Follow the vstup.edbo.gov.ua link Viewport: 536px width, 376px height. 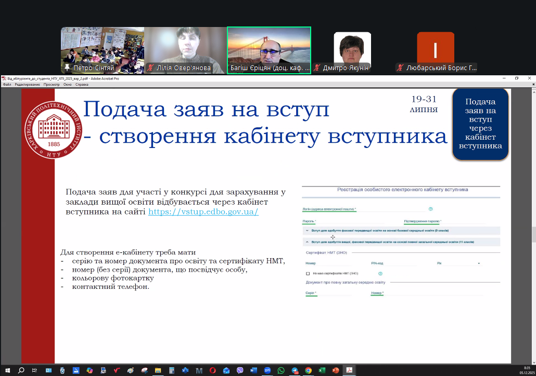coord(203,212)
